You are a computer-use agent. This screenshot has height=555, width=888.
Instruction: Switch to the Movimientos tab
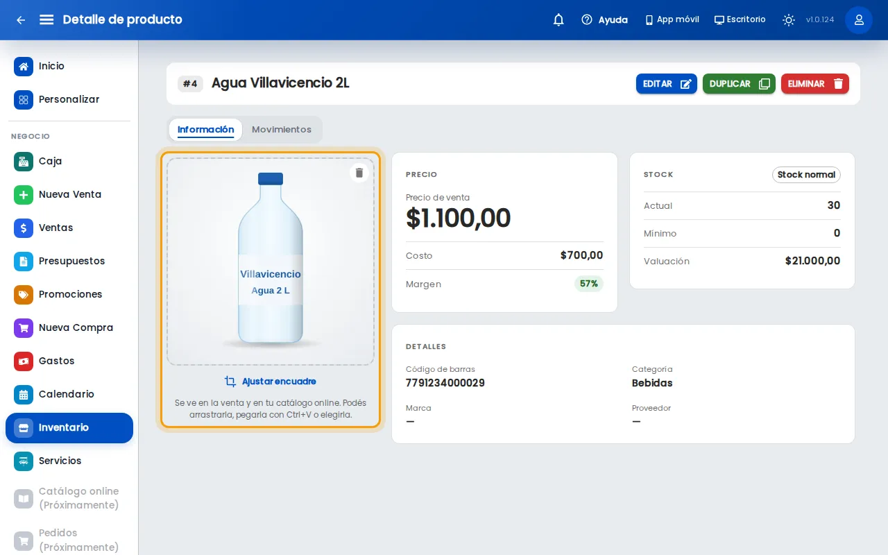click(282, 130)
